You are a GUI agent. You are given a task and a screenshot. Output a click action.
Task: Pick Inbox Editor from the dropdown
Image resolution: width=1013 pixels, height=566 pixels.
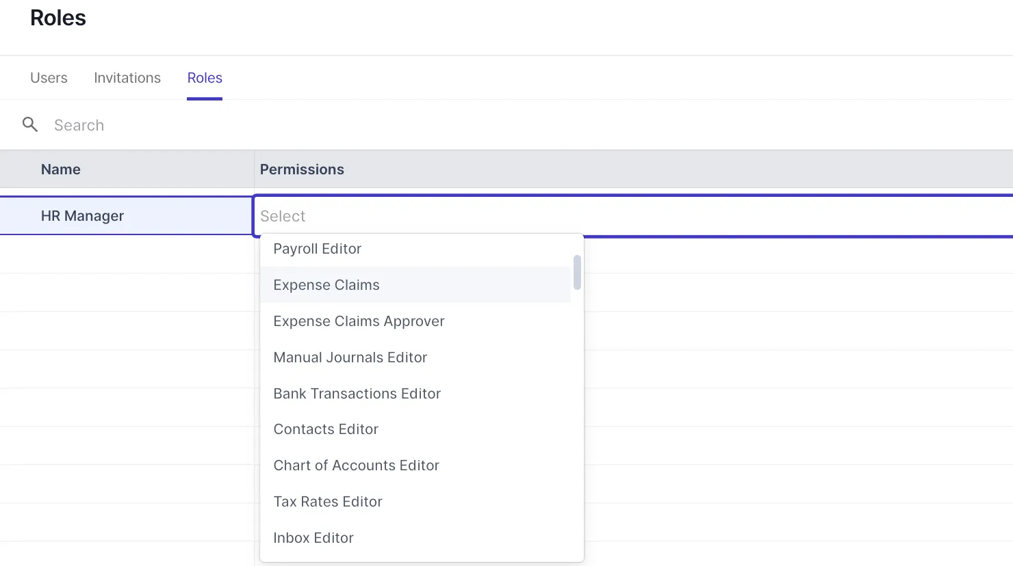click(x=313, y=537)
